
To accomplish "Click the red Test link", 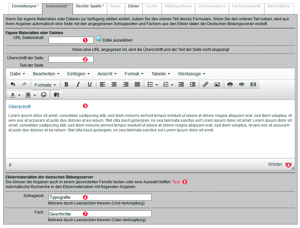I will 176,182.
